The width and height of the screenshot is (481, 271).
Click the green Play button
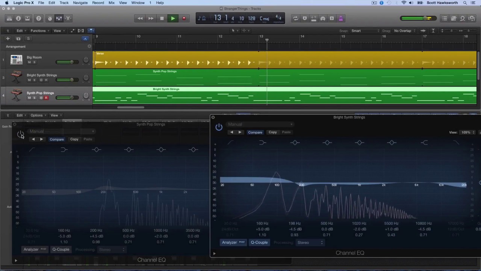click(x=173, y=18)
